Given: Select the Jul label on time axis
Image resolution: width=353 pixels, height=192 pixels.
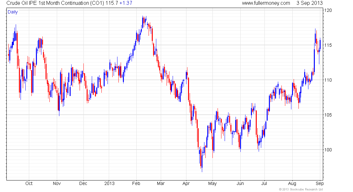Looking at the screenshot, I should pos(264,183).
